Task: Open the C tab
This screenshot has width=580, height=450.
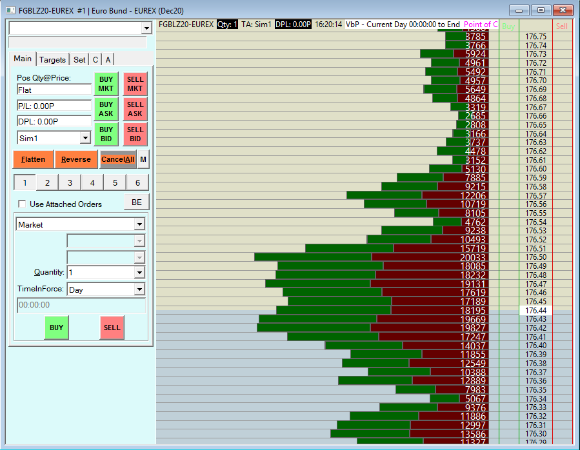Action: pyautogui.click(x=95, y=59)
